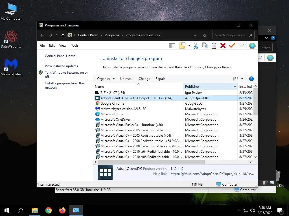289x216 pixels.
Task: Click the Repair button
Action: click(x=160, y=79)
